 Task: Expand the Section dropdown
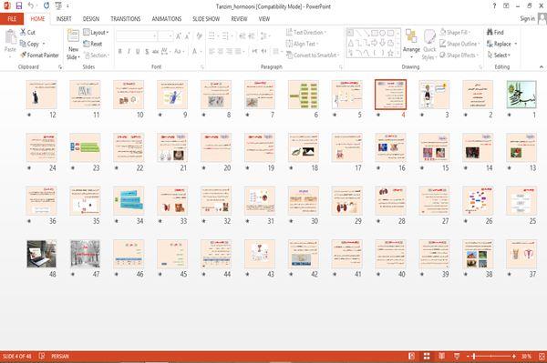click(x=97, y=55)
